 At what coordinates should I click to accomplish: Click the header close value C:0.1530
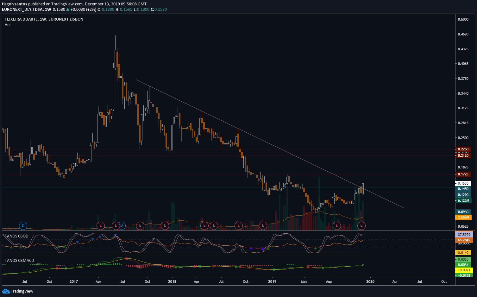[159, 9]
